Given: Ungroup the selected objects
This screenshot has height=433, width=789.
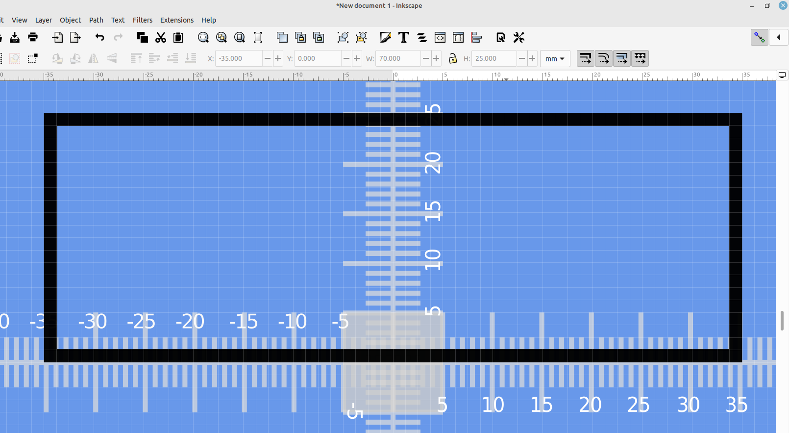Looking at the screenshot, I should [361, 37].
